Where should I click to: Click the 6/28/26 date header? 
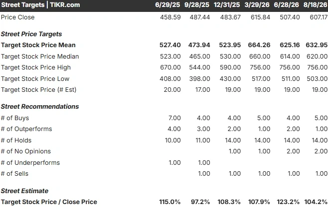286,5
